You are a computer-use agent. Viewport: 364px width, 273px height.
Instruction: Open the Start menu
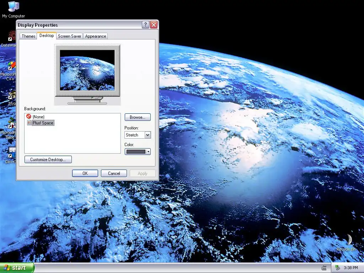(x=17, y=268)
